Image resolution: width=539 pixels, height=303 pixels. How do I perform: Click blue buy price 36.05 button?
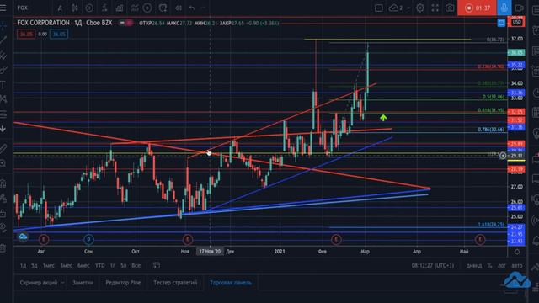tap(59, 34)
